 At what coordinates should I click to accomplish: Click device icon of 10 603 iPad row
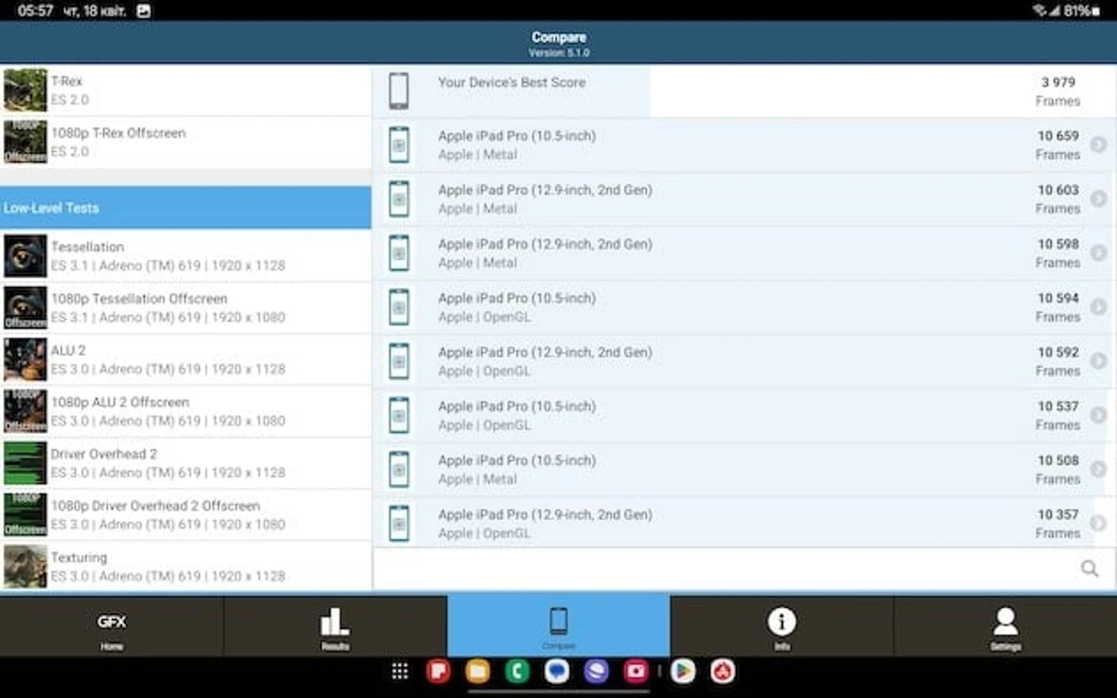click(x=399, y=198)
